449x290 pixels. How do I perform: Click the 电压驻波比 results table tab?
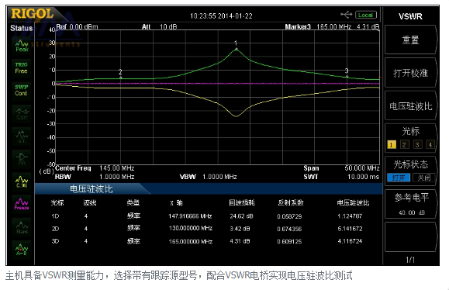92,189
